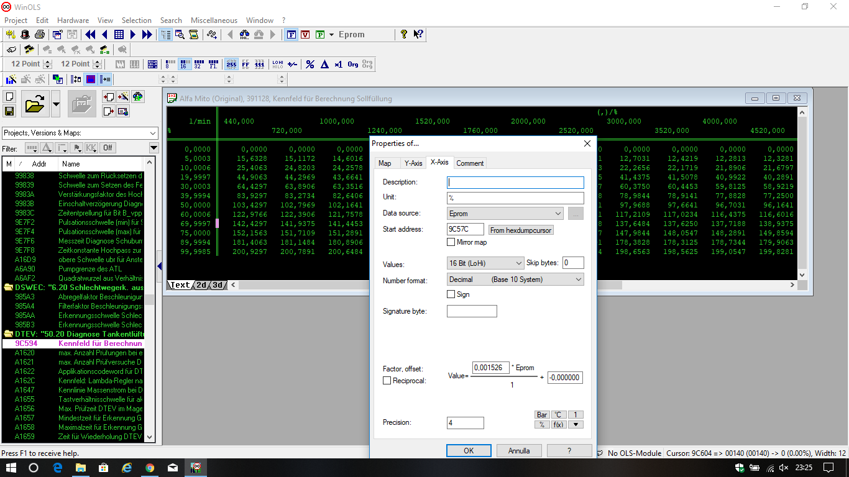Open dropdown arrow beside open folder icon
The image size is (849, 477).
click(56, 104)
